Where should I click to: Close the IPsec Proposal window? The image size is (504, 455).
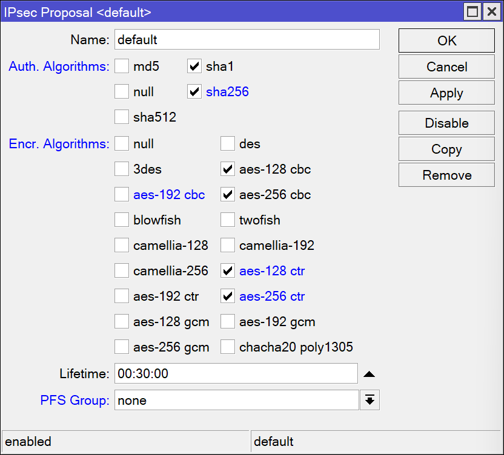(492, 12)
